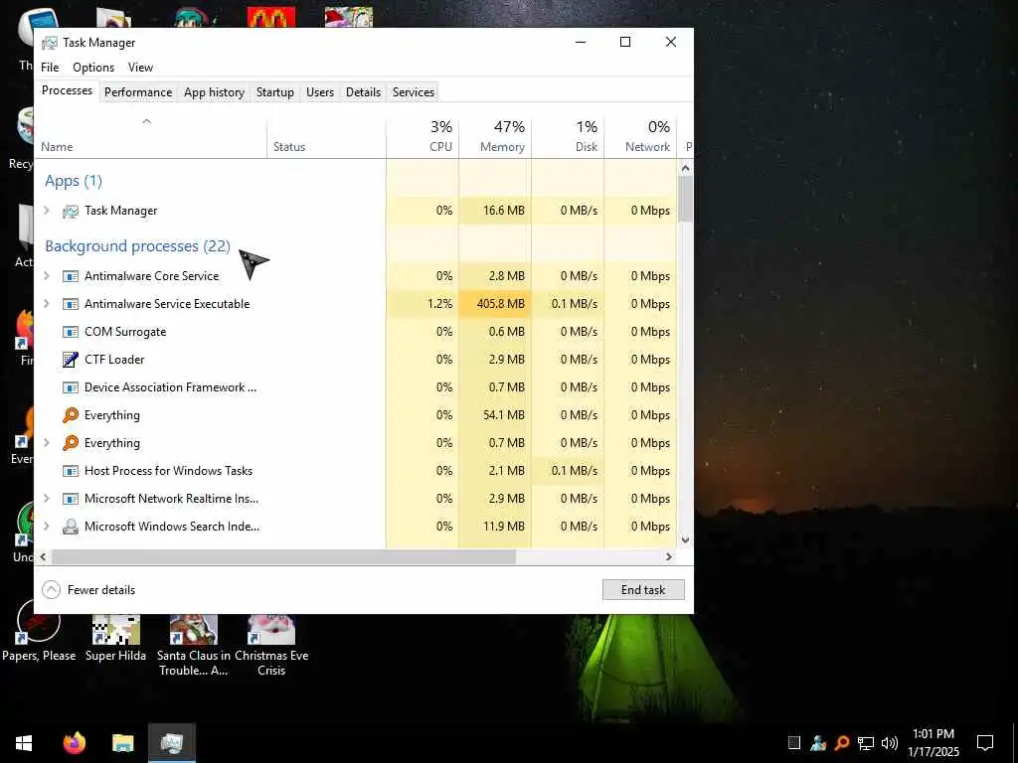Click Host Process for Windows Tasks icon
Image resolution: width=1018 pixels, height=763 pixels.
[71, 471]
